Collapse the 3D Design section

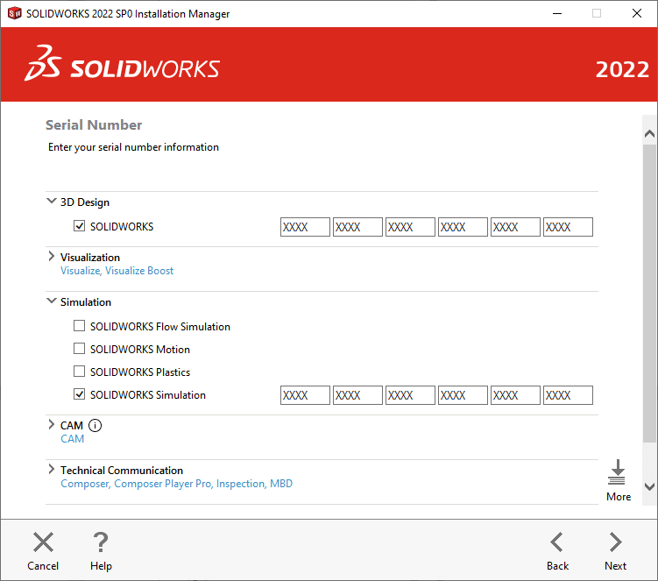click(x=51, y=202)
